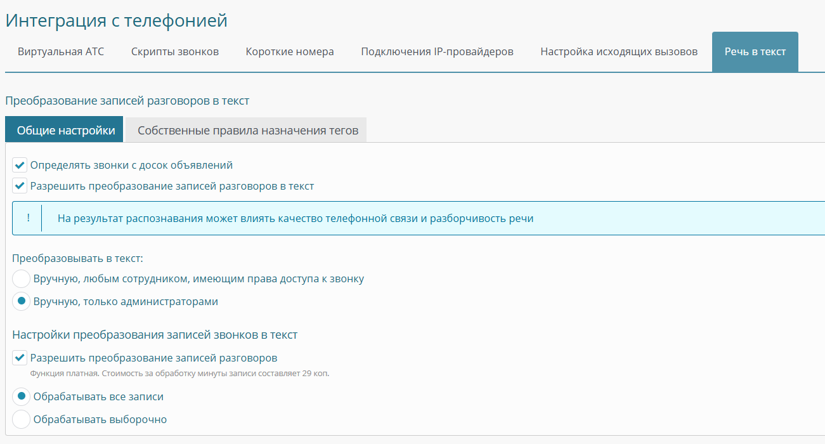Open the Подключения IP-провайдеров tab
Screen dimensions: 825x444
tap(437, 52)
